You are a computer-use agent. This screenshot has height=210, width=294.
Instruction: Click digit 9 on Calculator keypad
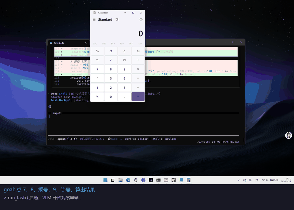(124, 69)
